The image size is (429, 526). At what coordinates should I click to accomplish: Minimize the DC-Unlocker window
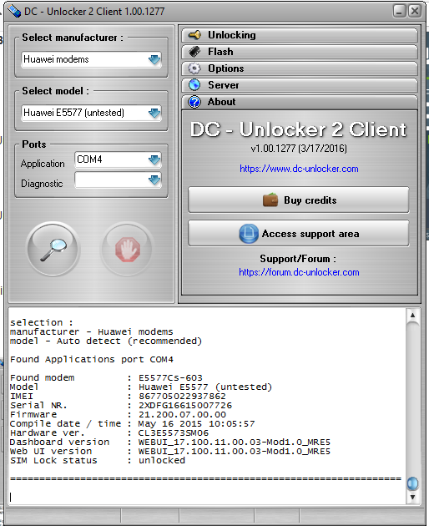click(x=399, y=11)
